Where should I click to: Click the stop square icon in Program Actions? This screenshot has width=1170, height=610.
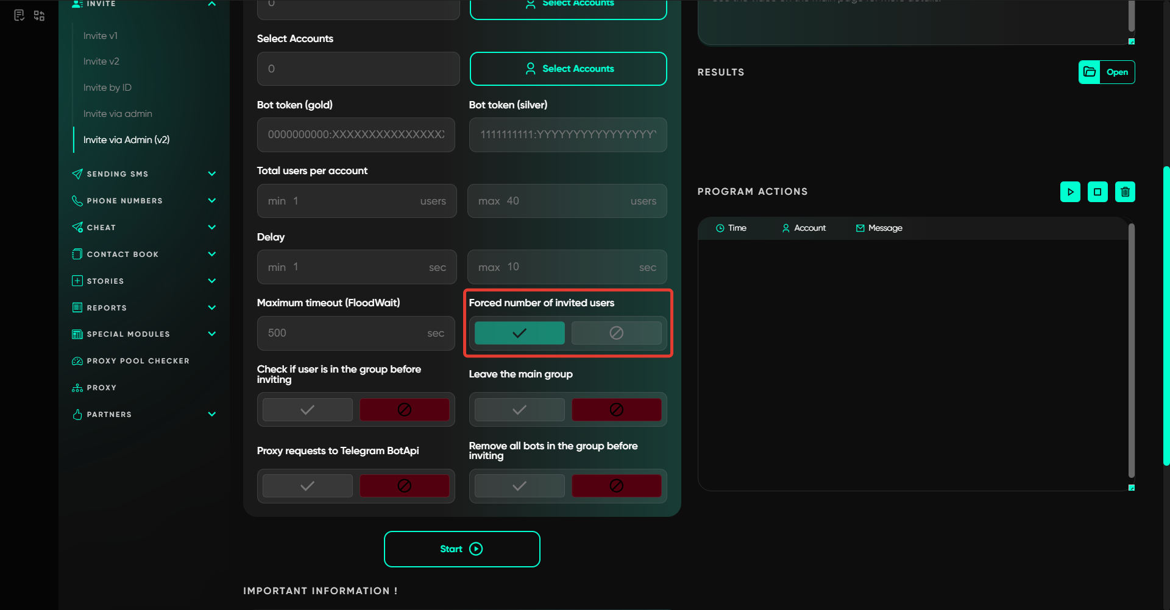[x=1097, y=192]
